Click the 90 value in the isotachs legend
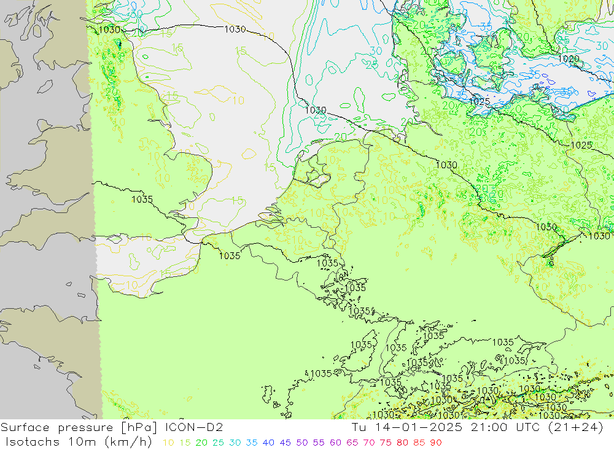614x450 pixels. pos(436,443)
